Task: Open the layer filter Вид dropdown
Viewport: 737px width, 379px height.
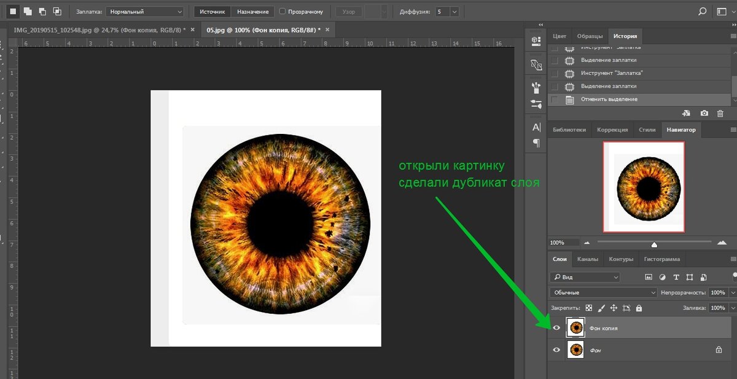Action: (585, 277)
